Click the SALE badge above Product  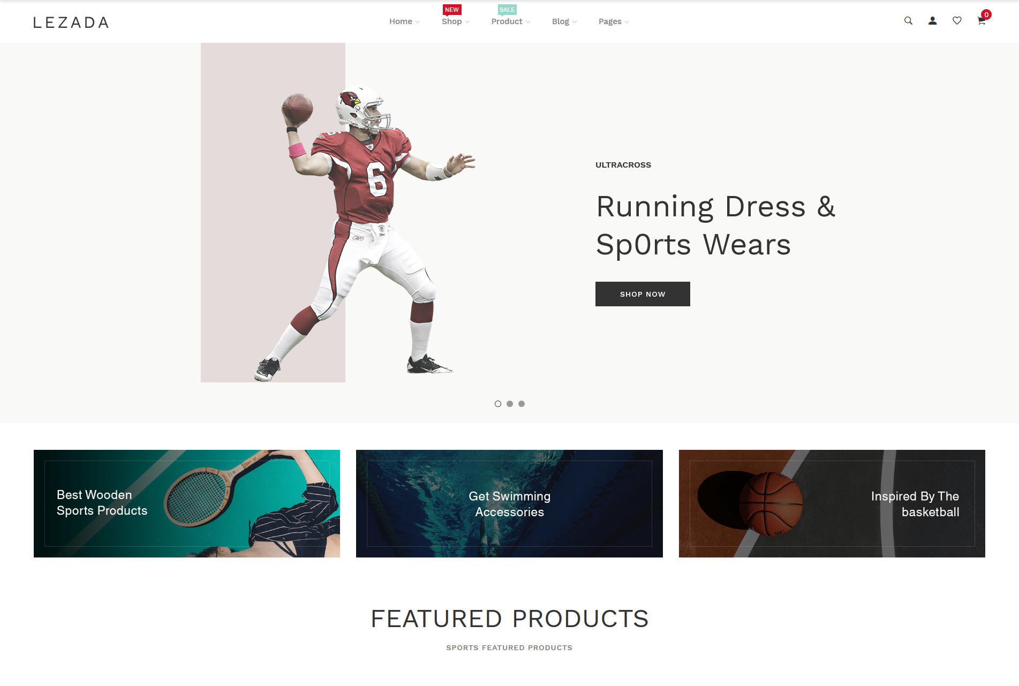pos(507,10)
